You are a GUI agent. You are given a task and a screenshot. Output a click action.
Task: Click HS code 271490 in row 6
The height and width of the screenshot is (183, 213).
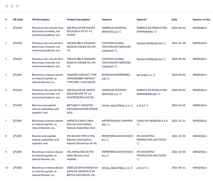coord(17,105)
